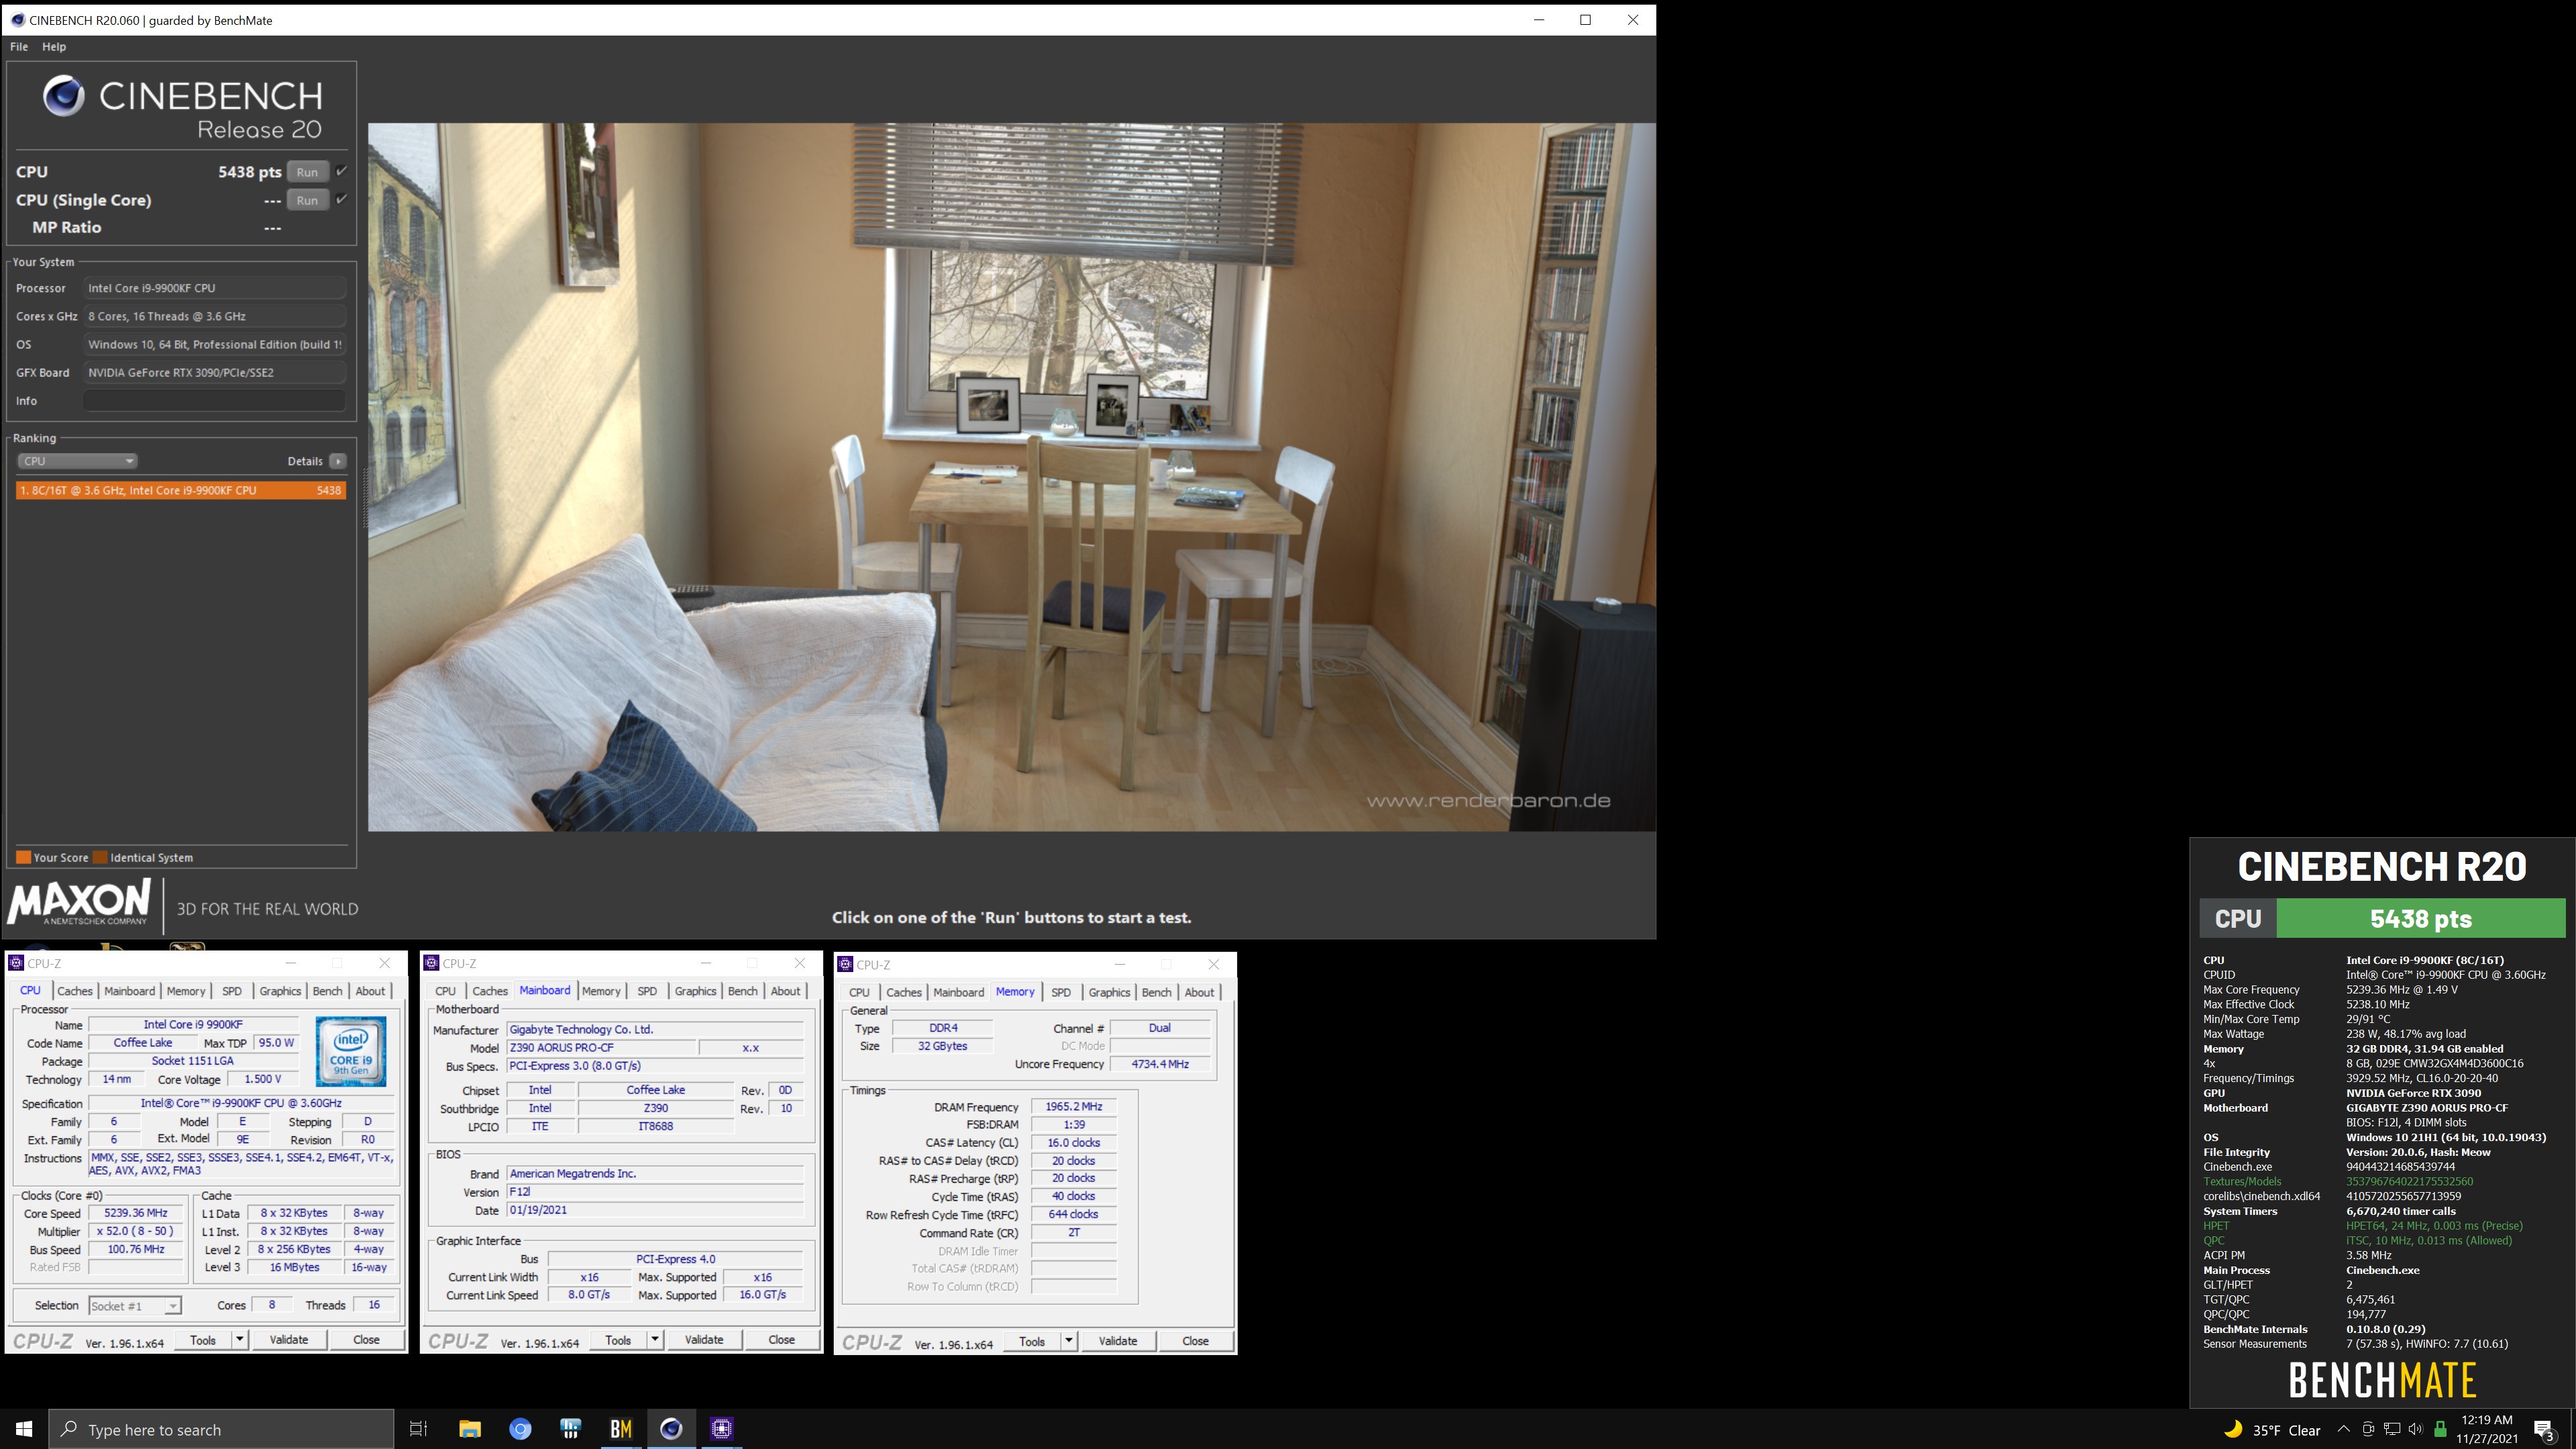Show hidden tray icons chevron
This screenshot has width=2576, height=1449.
(2343, 1429)
